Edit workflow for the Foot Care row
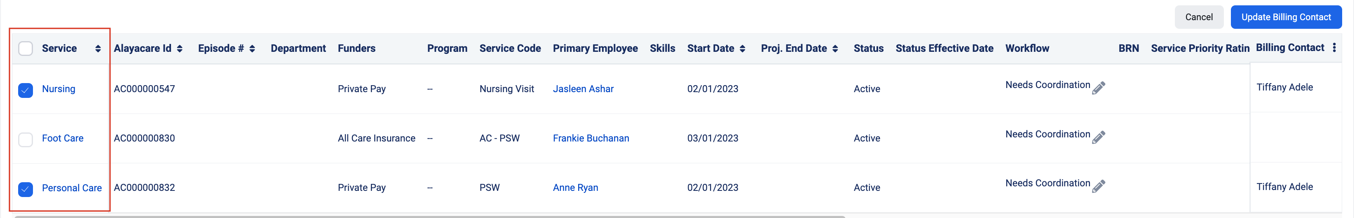1364x218 pixels. tap(1099, 137)
